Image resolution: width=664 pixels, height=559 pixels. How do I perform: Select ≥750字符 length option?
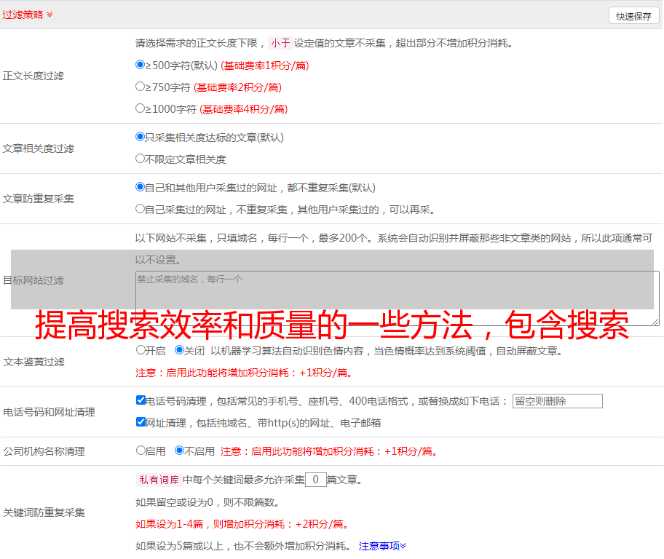pyautogui.click(x=140, y=87)
